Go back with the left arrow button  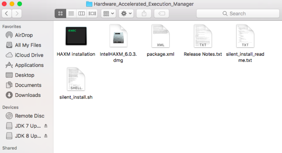7,13
